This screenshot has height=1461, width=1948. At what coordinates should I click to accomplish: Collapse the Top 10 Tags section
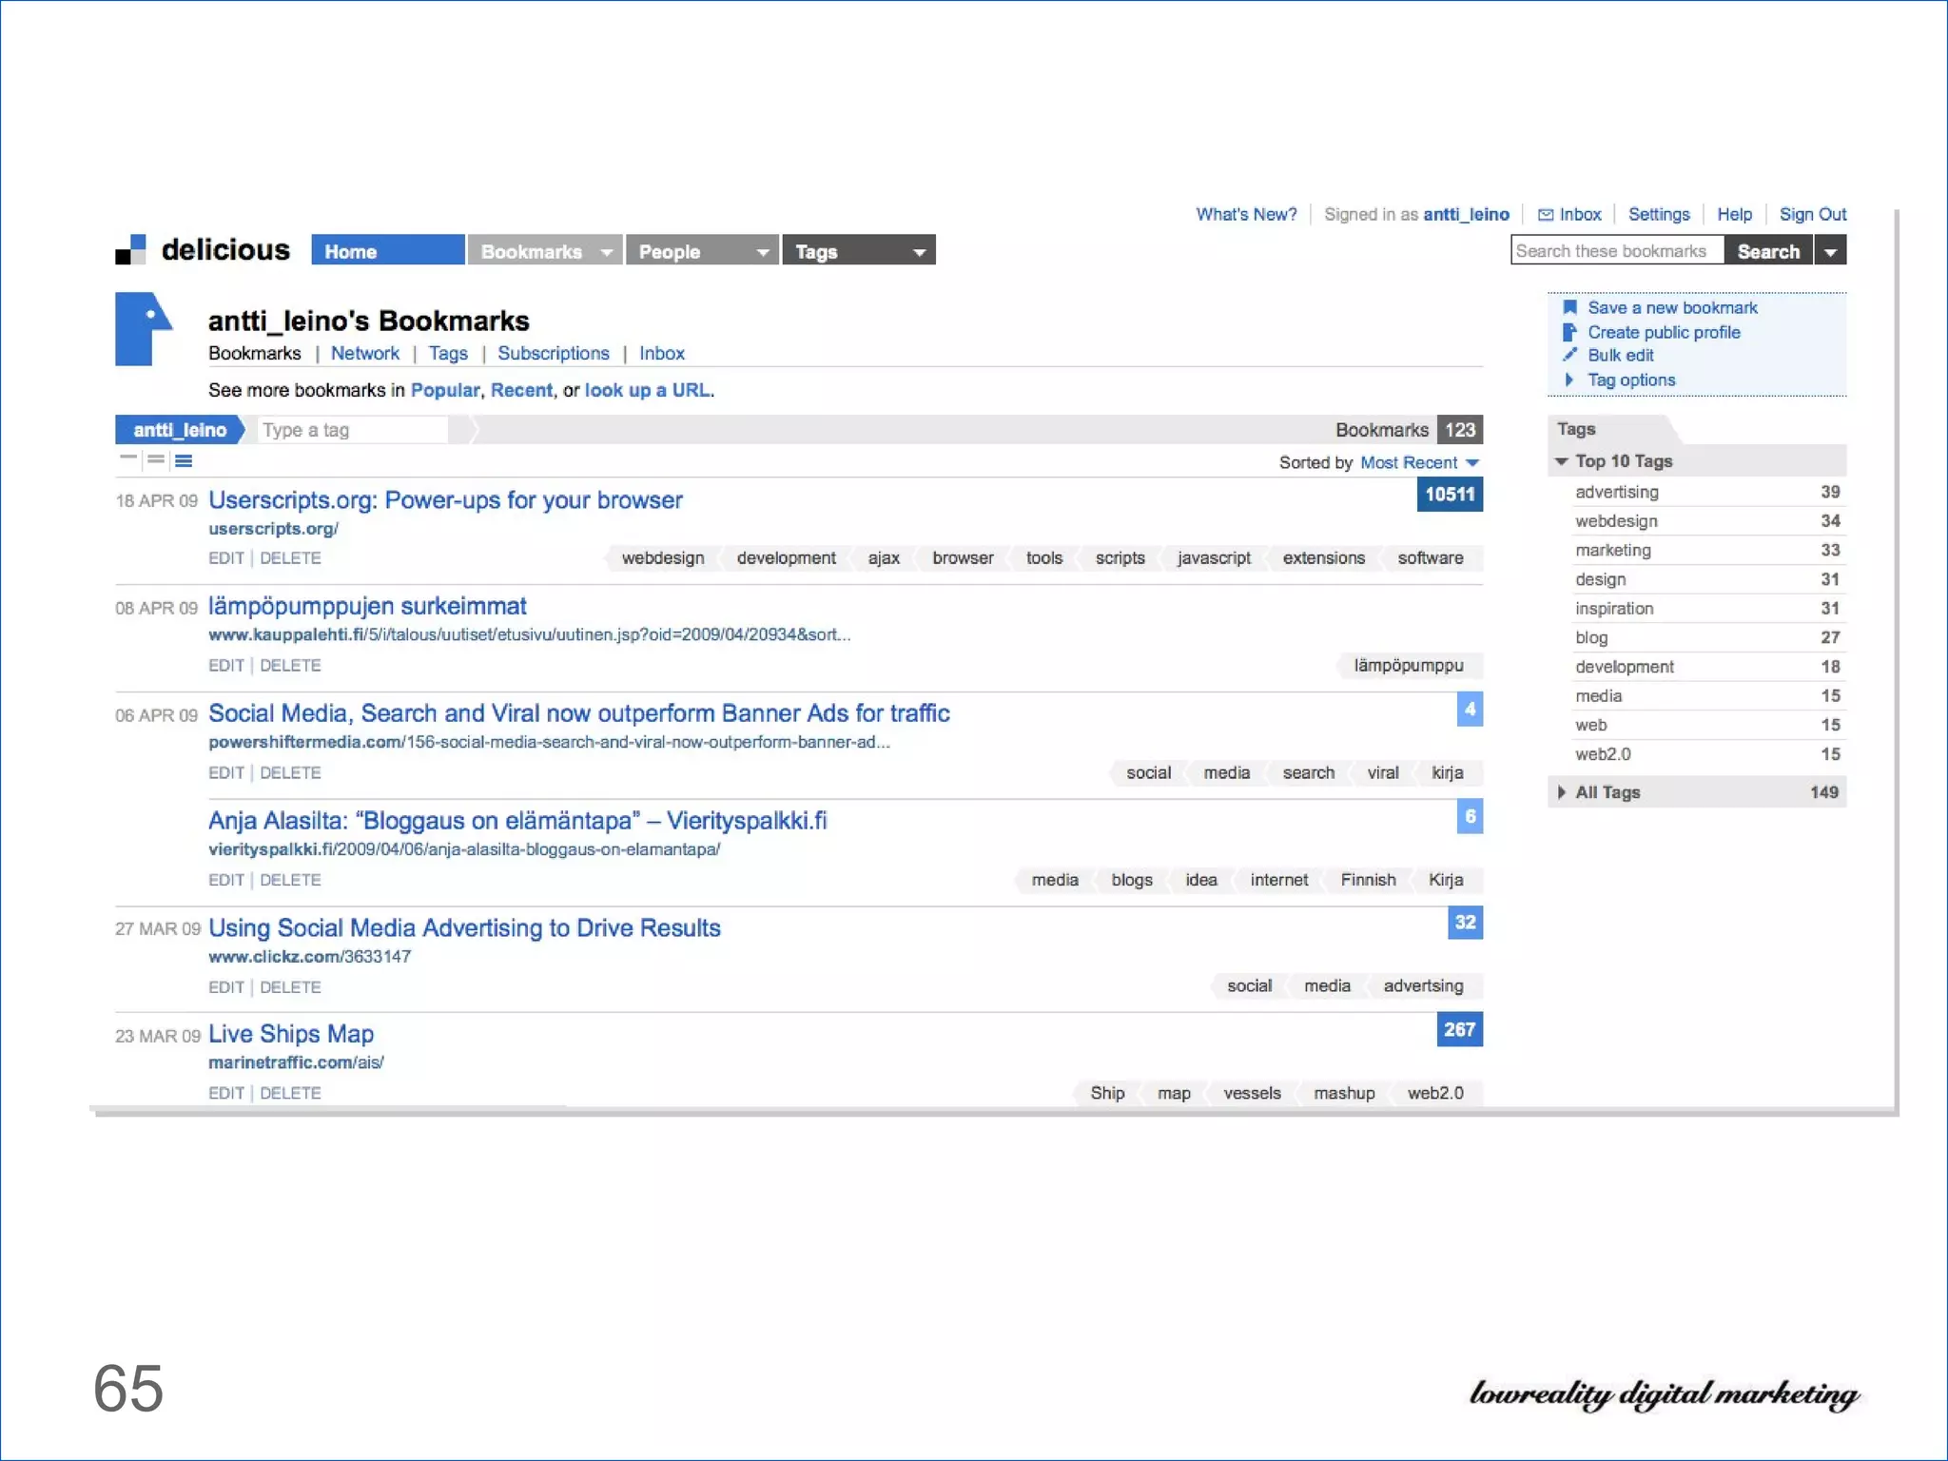point(1562,461)
